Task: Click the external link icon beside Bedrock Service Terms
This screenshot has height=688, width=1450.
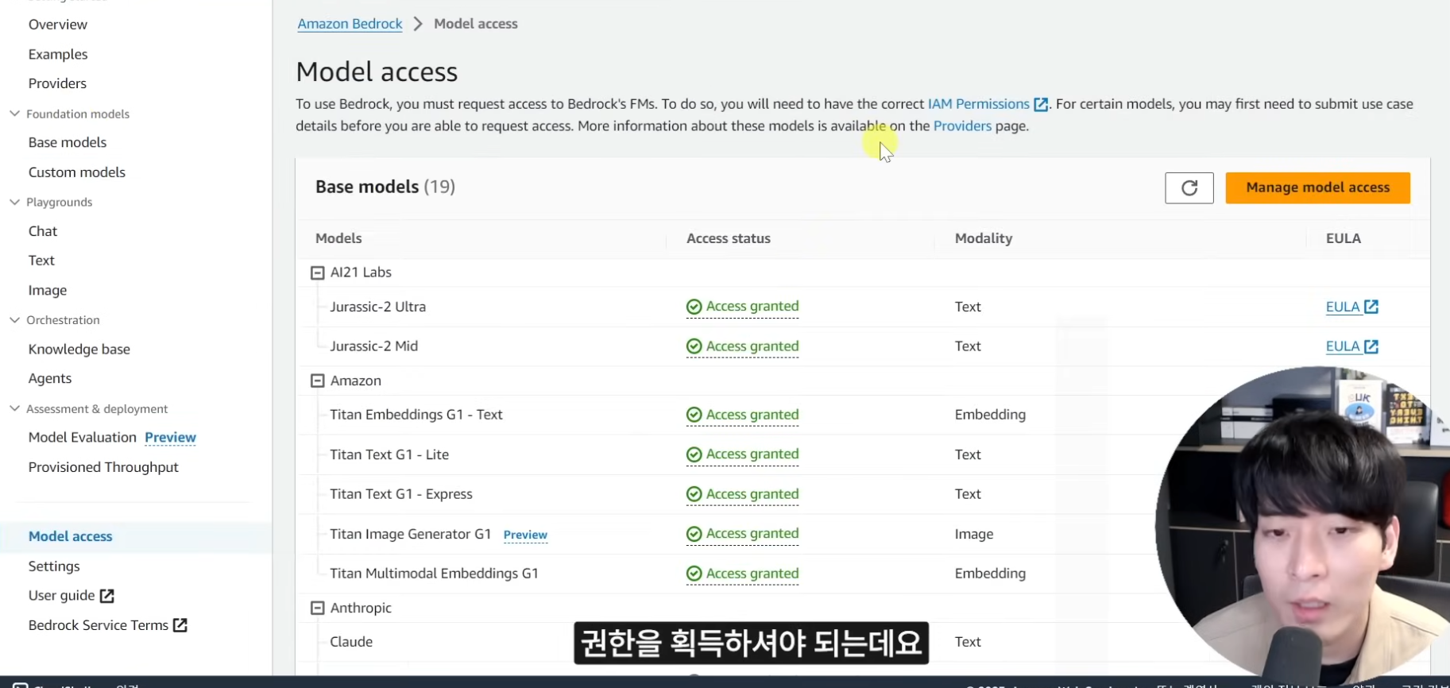Action: click(x=180, y=625)
